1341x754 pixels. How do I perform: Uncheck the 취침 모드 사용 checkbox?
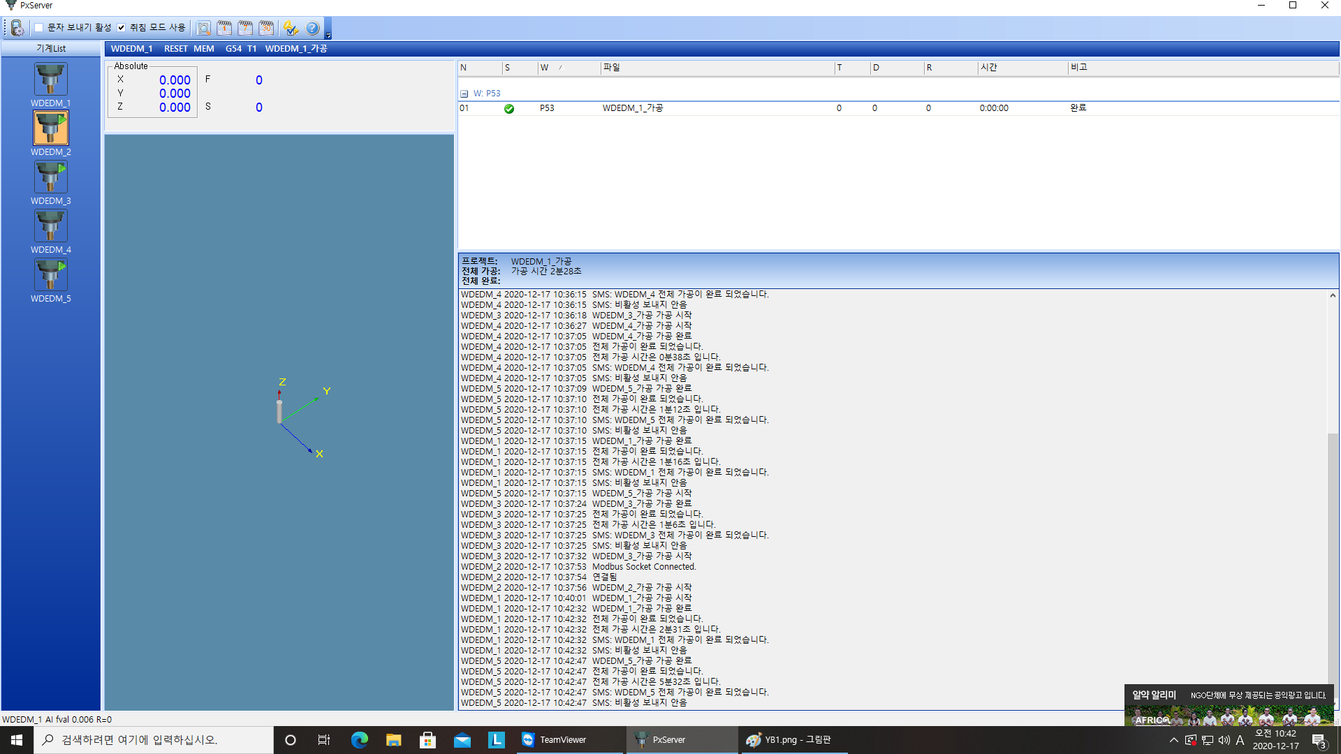122,28
